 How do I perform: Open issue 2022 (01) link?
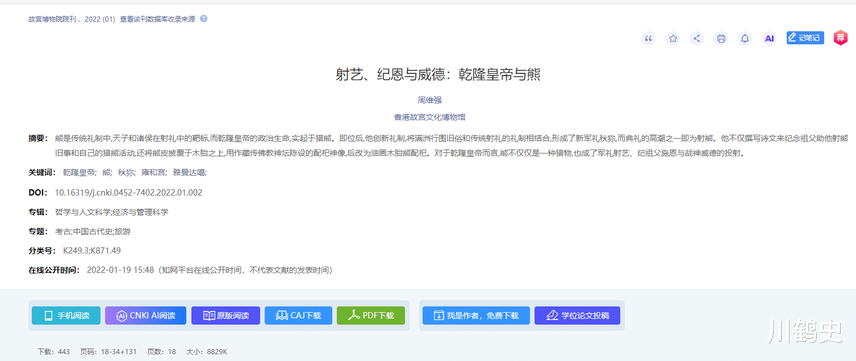[x=99, y=19]
